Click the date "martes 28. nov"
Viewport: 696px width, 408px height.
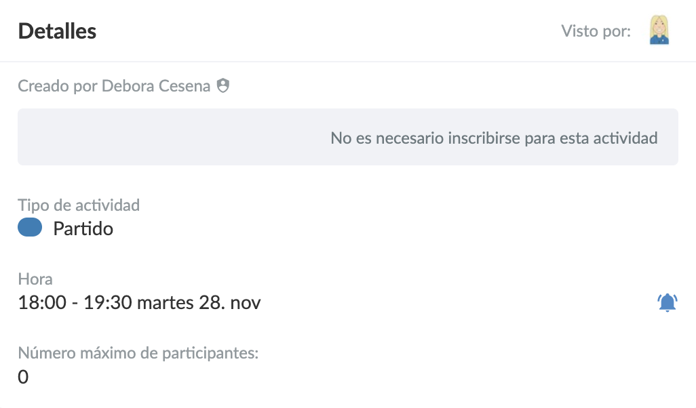pos(198,302)
